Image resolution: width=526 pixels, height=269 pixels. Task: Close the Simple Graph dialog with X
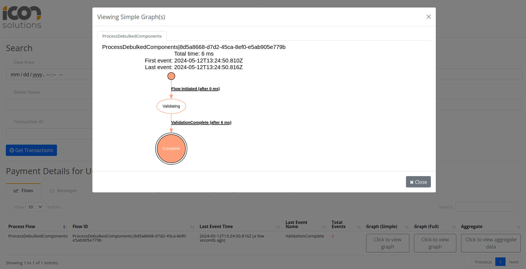point(428,17)
